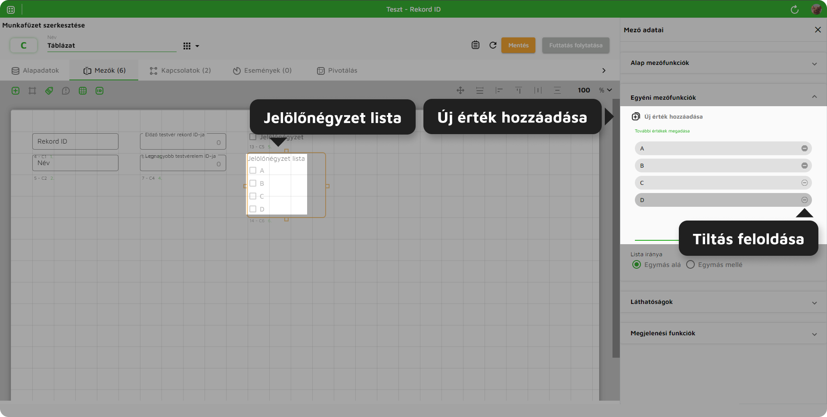Screen dimensions: 827x417
Task: Click the exclamation info bubble icon
Action: click(65, 91)
